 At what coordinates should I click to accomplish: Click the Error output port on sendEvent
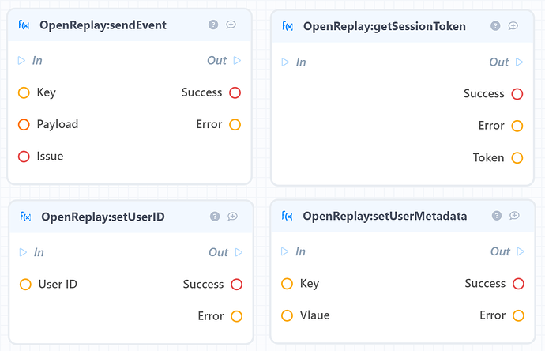click(x=235, y=125)
